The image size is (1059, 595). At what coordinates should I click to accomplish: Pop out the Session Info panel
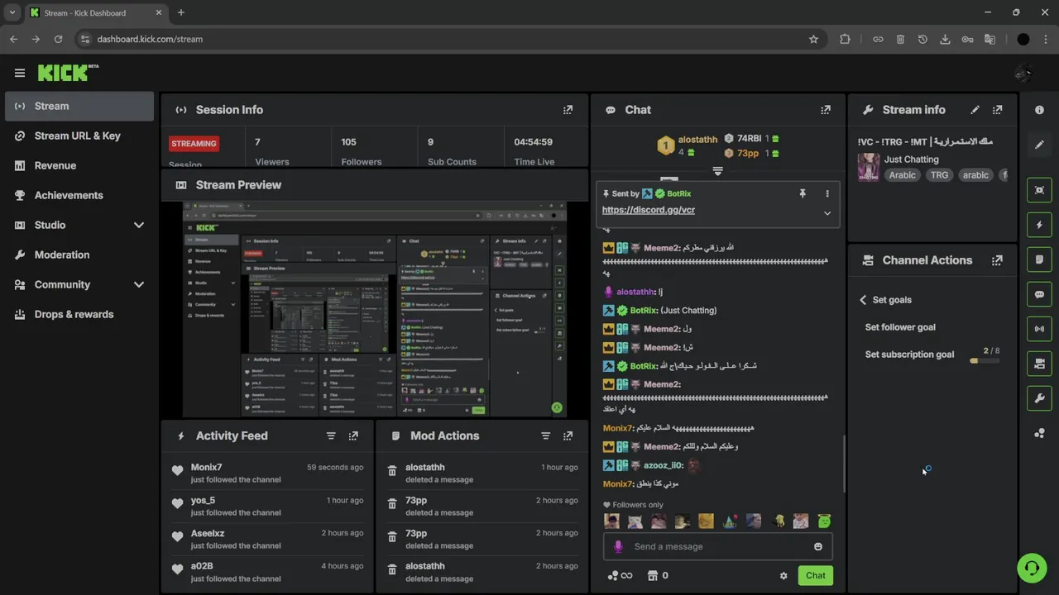click(x=568, y=110)
